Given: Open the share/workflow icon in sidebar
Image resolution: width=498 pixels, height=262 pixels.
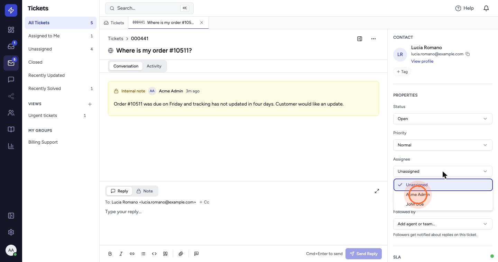Looking at the screenshot, I should [x=11, y=96].
